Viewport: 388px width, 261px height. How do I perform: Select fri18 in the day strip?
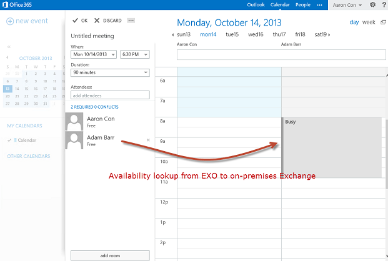pos(300,34)
